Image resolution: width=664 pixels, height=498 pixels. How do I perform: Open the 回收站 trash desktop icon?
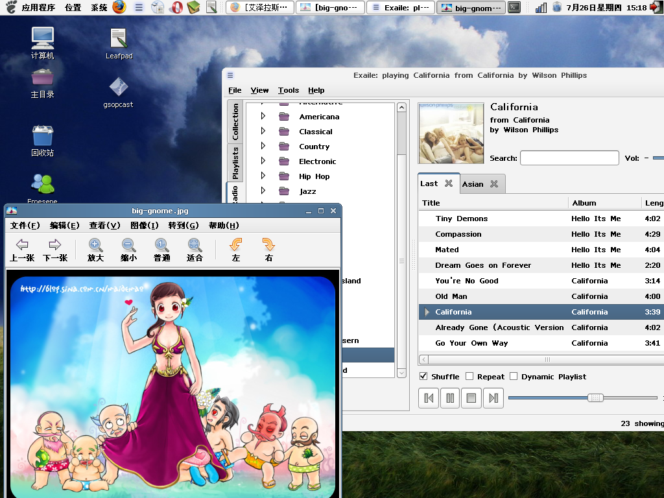coord(42,141)
